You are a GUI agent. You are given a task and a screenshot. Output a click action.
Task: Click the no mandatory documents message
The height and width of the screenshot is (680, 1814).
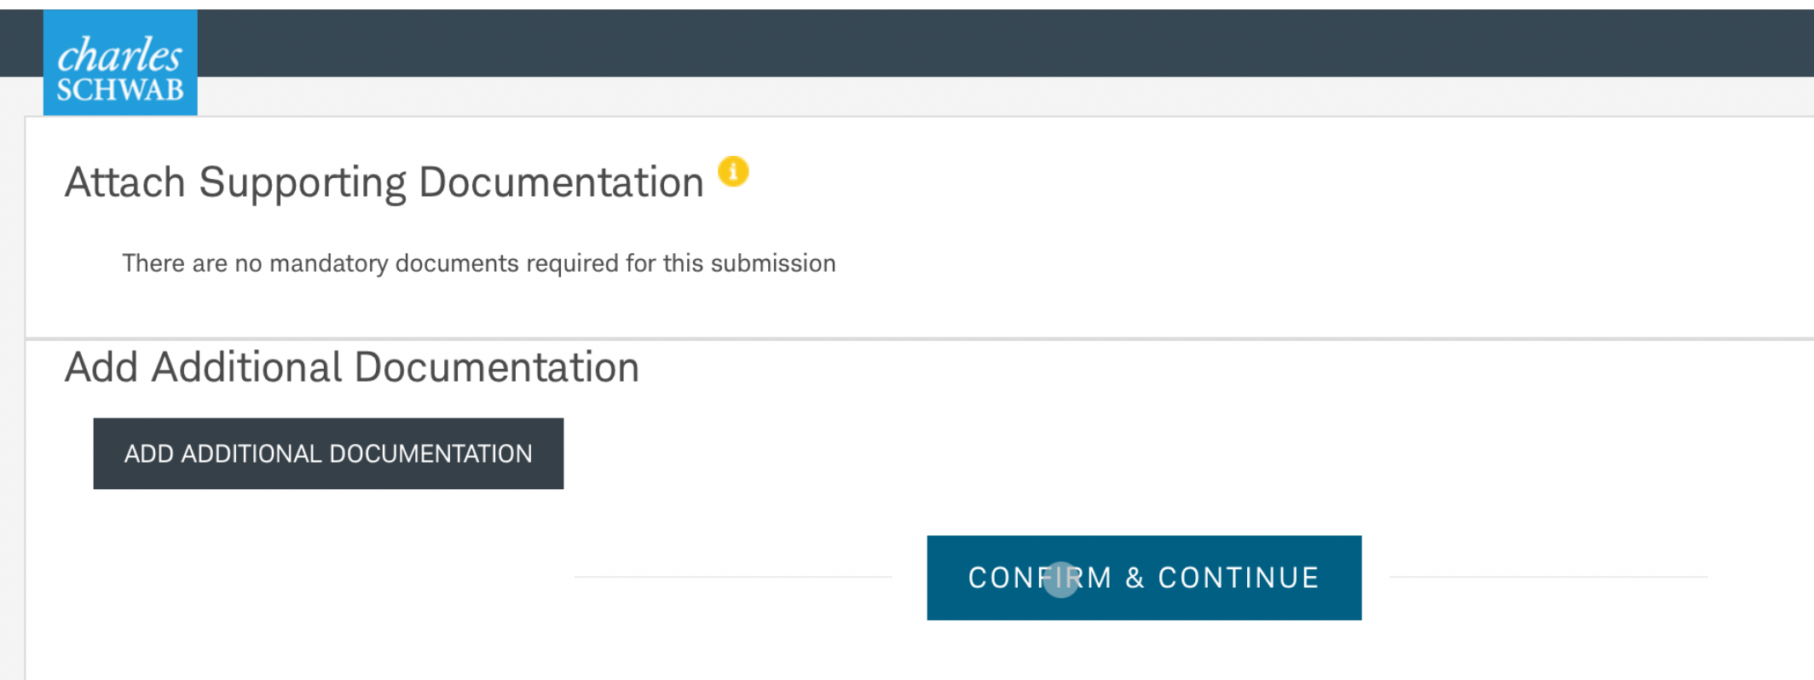pos(479,263)
